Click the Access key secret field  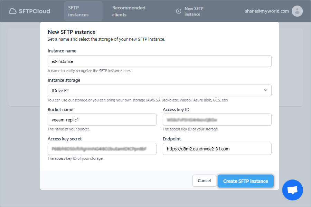(102, 149)
